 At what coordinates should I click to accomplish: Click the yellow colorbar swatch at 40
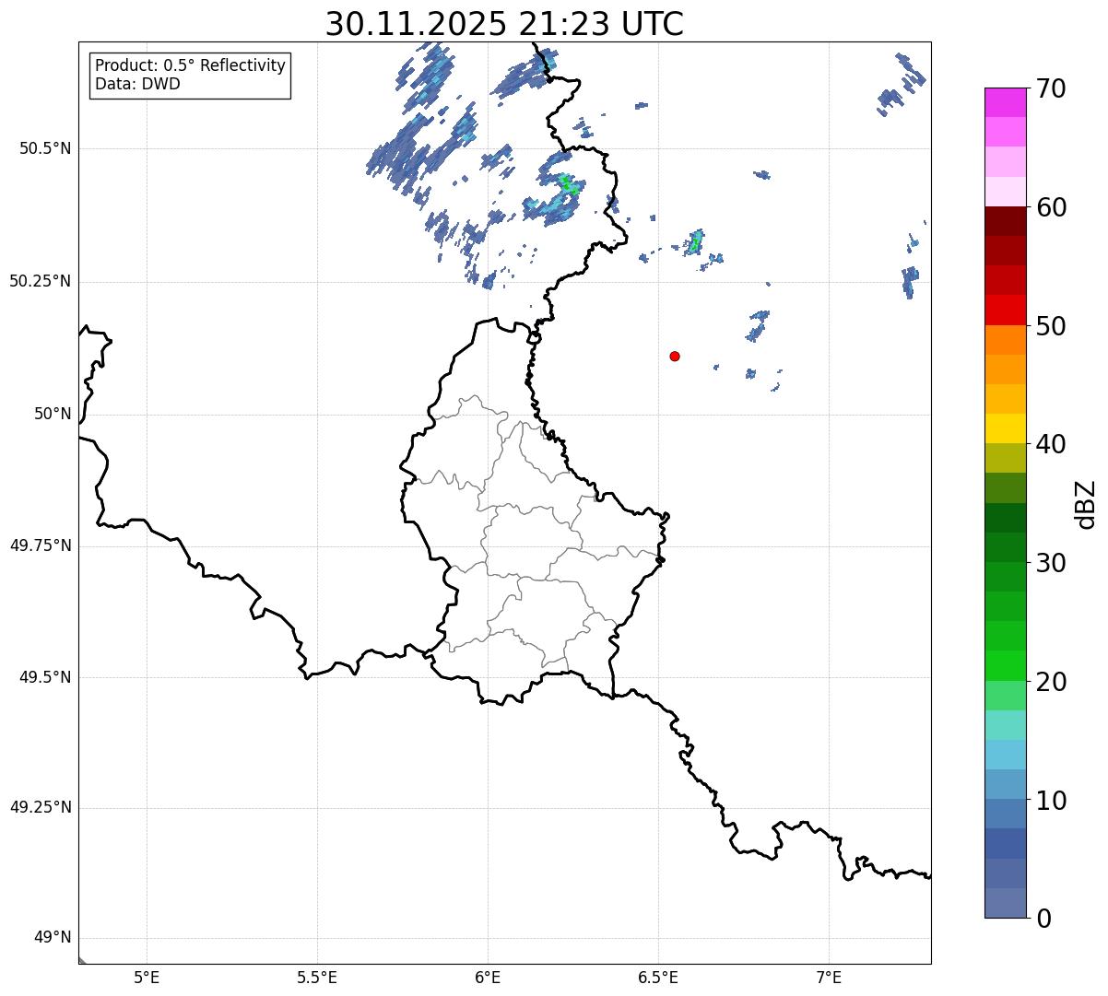(x=1006, y=428)
